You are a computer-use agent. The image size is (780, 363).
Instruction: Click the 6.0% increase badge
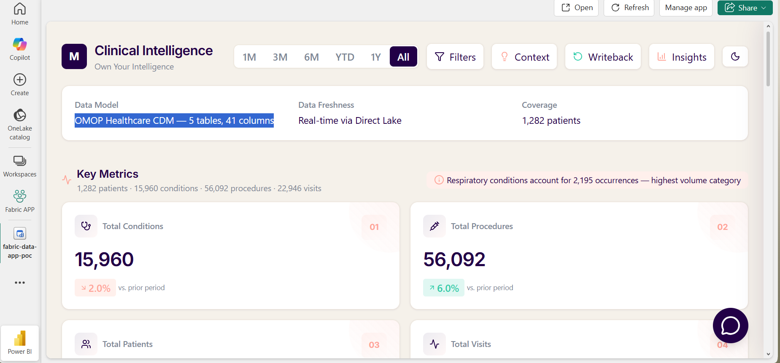coord(444,288)
